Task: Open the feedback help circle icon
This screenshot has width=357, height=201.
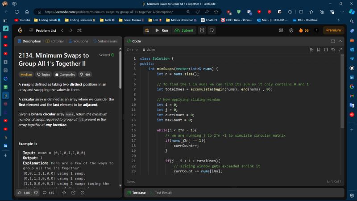Action: pos(83,193)
